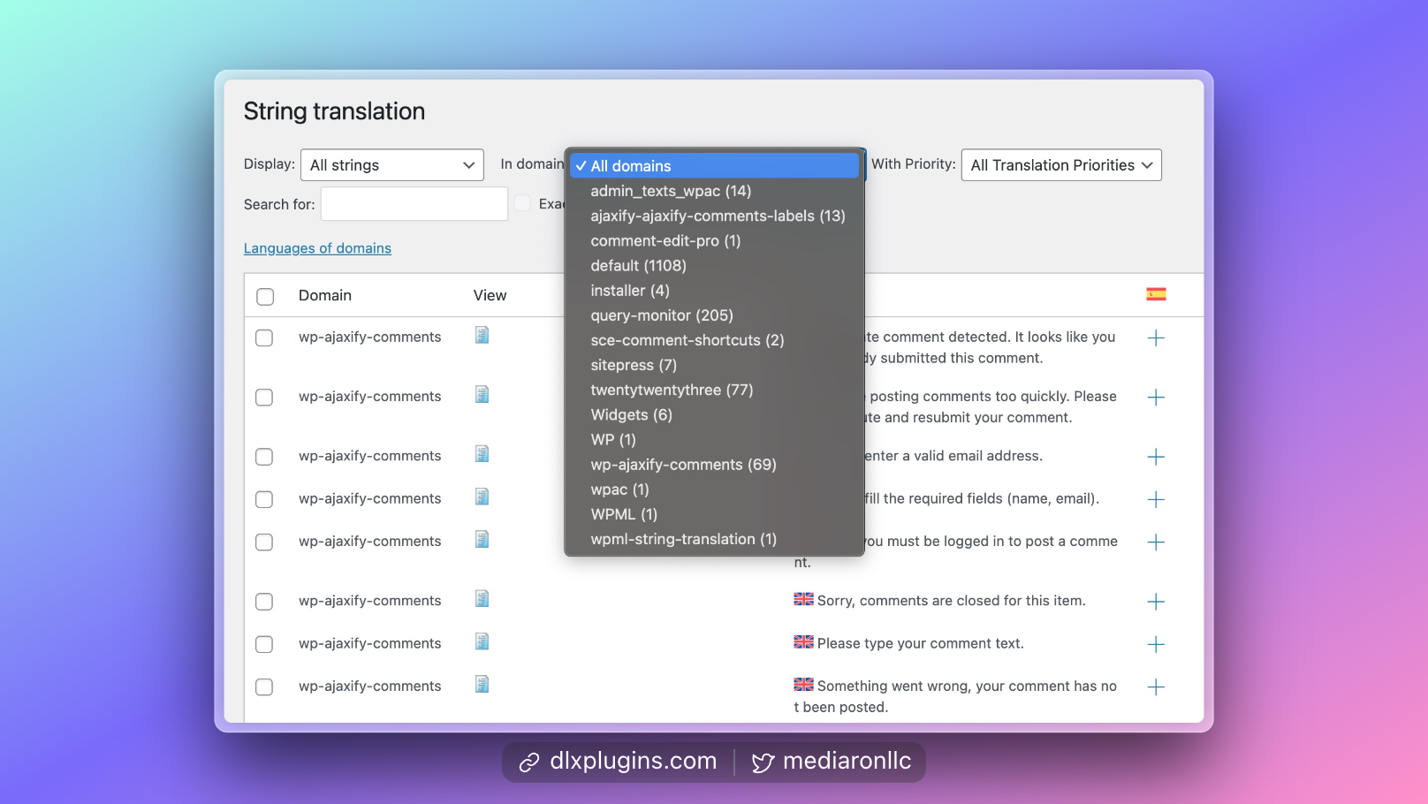This screenshot has height=804, width=1428.
Task: Add translation for 'Please type your comment text'
Action: click(1156, 645)
